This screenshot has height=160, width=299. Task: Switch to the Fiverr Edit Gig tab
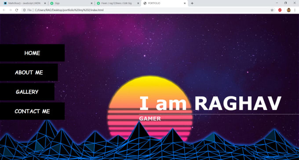(117, 3)
